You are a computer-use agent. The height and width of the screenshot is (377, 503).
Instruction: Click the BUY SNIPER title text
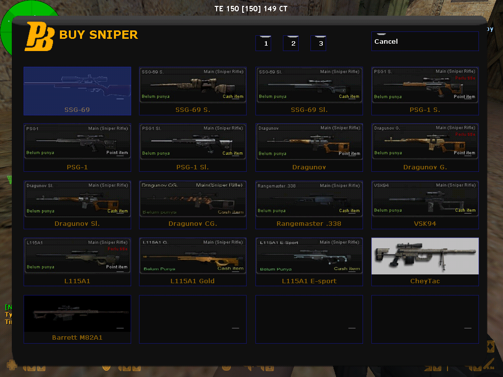click(98, 35)
